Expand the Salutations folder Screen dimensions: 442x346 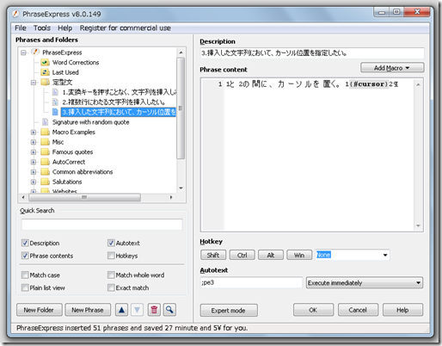[34, 182]
